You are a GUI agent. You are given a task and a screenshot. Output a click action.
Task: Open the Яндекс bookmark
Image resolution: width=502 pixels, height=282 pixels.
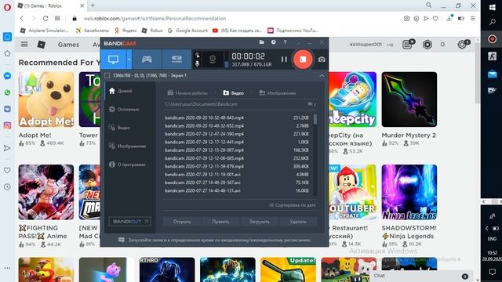coord(125,31)
